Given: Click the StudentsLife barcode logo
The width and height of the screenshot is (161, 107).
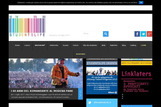Looking at the screenshot, I should 27,26.
